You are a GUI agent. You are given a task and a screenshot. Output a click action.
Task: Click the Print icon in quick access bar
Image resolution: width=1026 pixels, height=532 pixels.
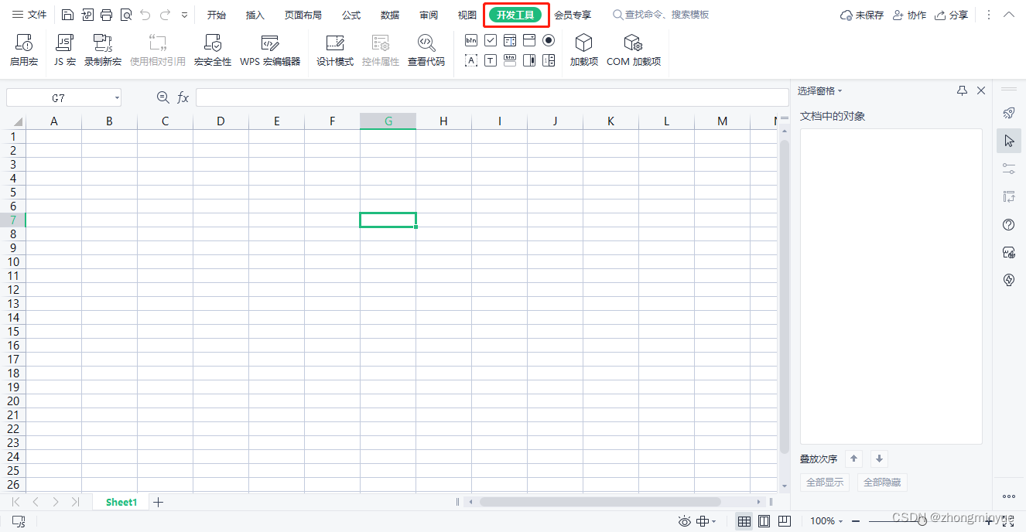(107, 15)
